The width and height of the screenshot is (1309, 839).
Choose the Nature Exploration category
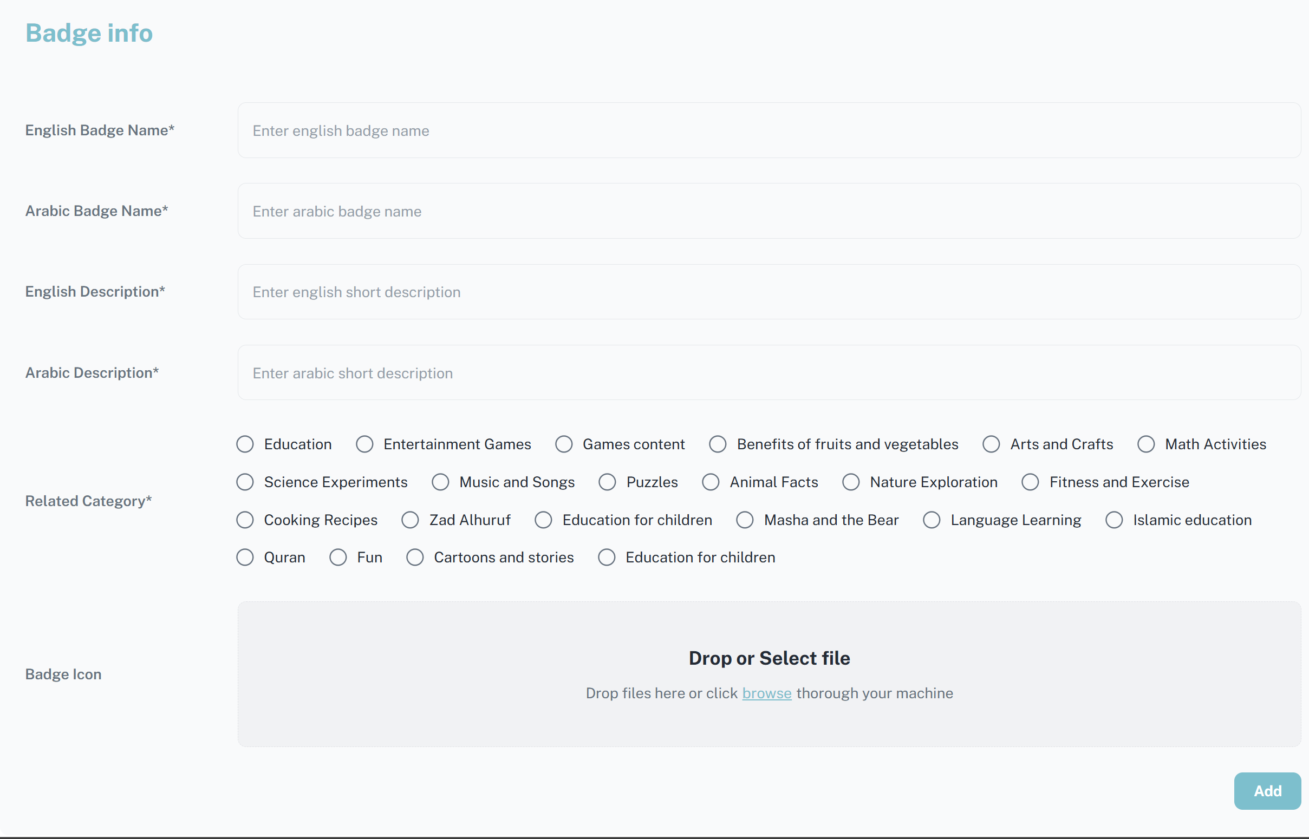click(851, 482)
